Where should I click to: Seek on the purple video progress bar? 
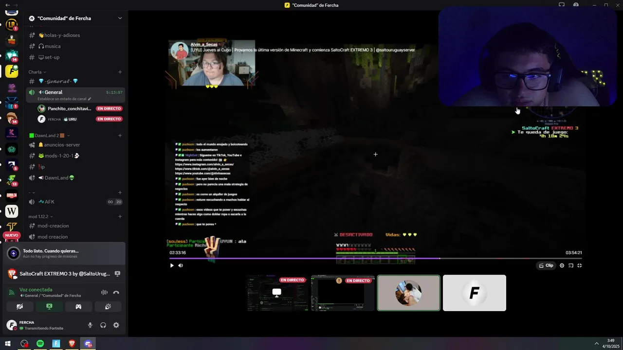375,259
